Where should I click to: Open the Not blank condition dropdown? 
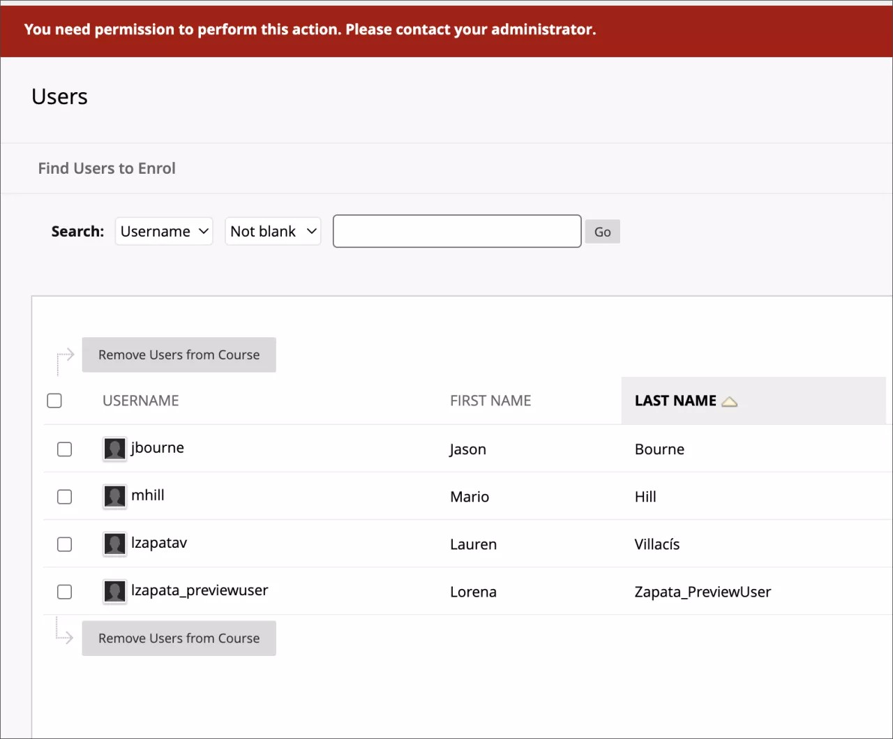pyautogui.click(x=273, y=231)
